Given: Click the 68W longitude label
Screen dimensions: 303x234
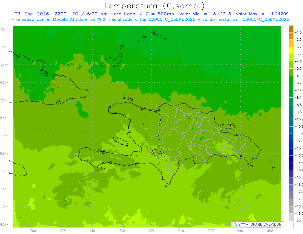Looking at the screenshot, I should pos(270,231).
